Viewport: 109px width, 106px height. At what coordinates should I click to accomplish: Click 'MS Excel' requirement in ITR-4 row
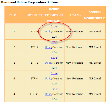[95, 78]
